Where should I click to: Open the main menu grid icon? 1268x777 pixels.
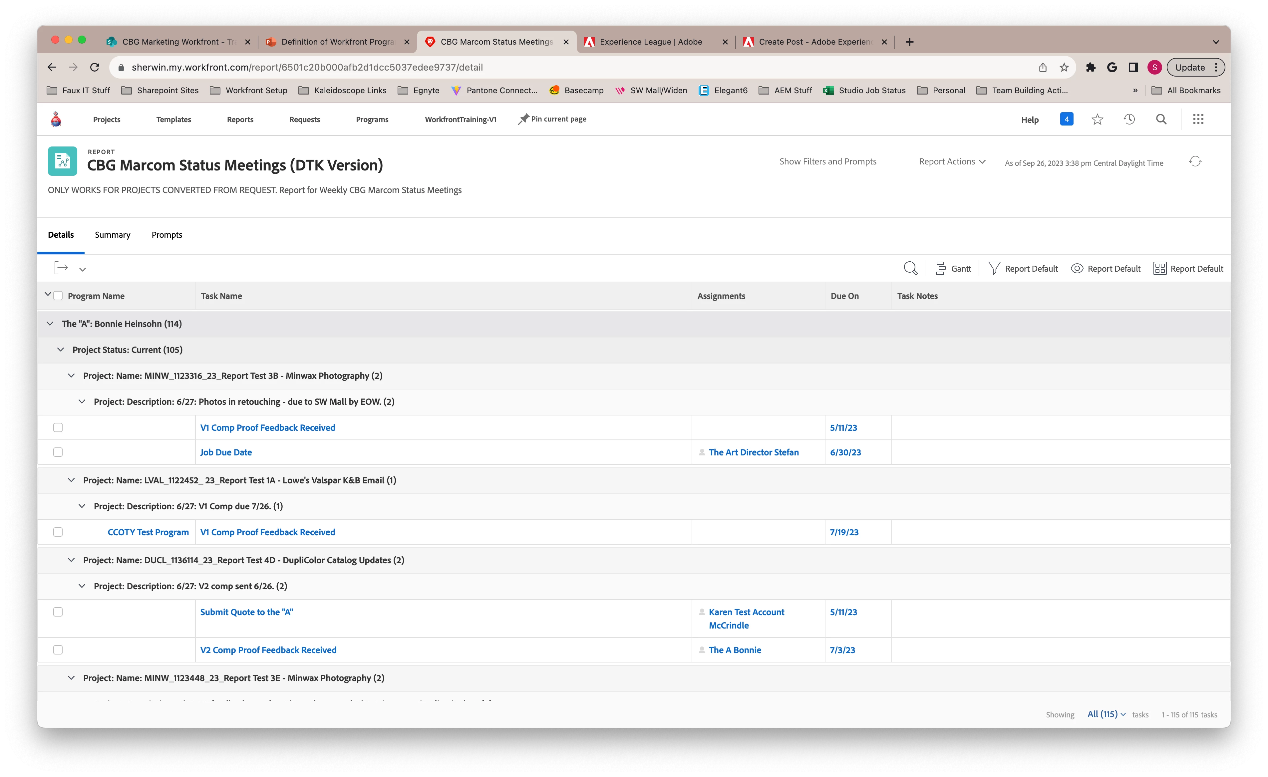pos(1198,120)
